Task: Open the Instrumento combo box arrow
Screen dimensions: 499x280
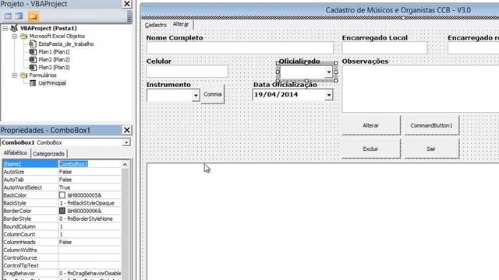Action: (x=196, y=95)
